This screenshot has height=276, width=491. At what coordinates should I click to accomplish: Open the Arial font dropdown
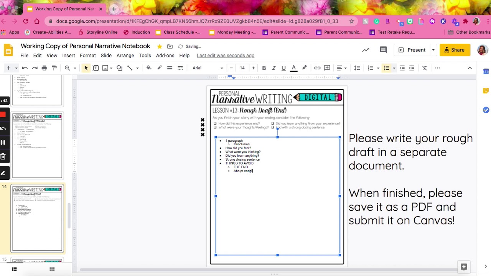pyautogui.click(x=208, y=68)
